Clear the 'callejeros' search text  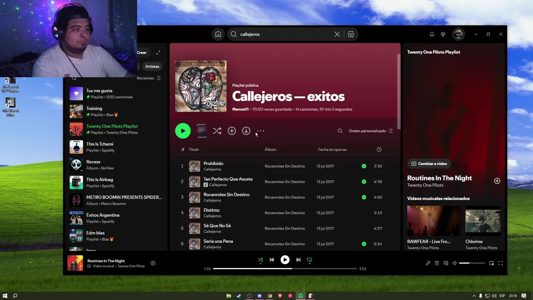pyautogui.click(x=337, y=34)
